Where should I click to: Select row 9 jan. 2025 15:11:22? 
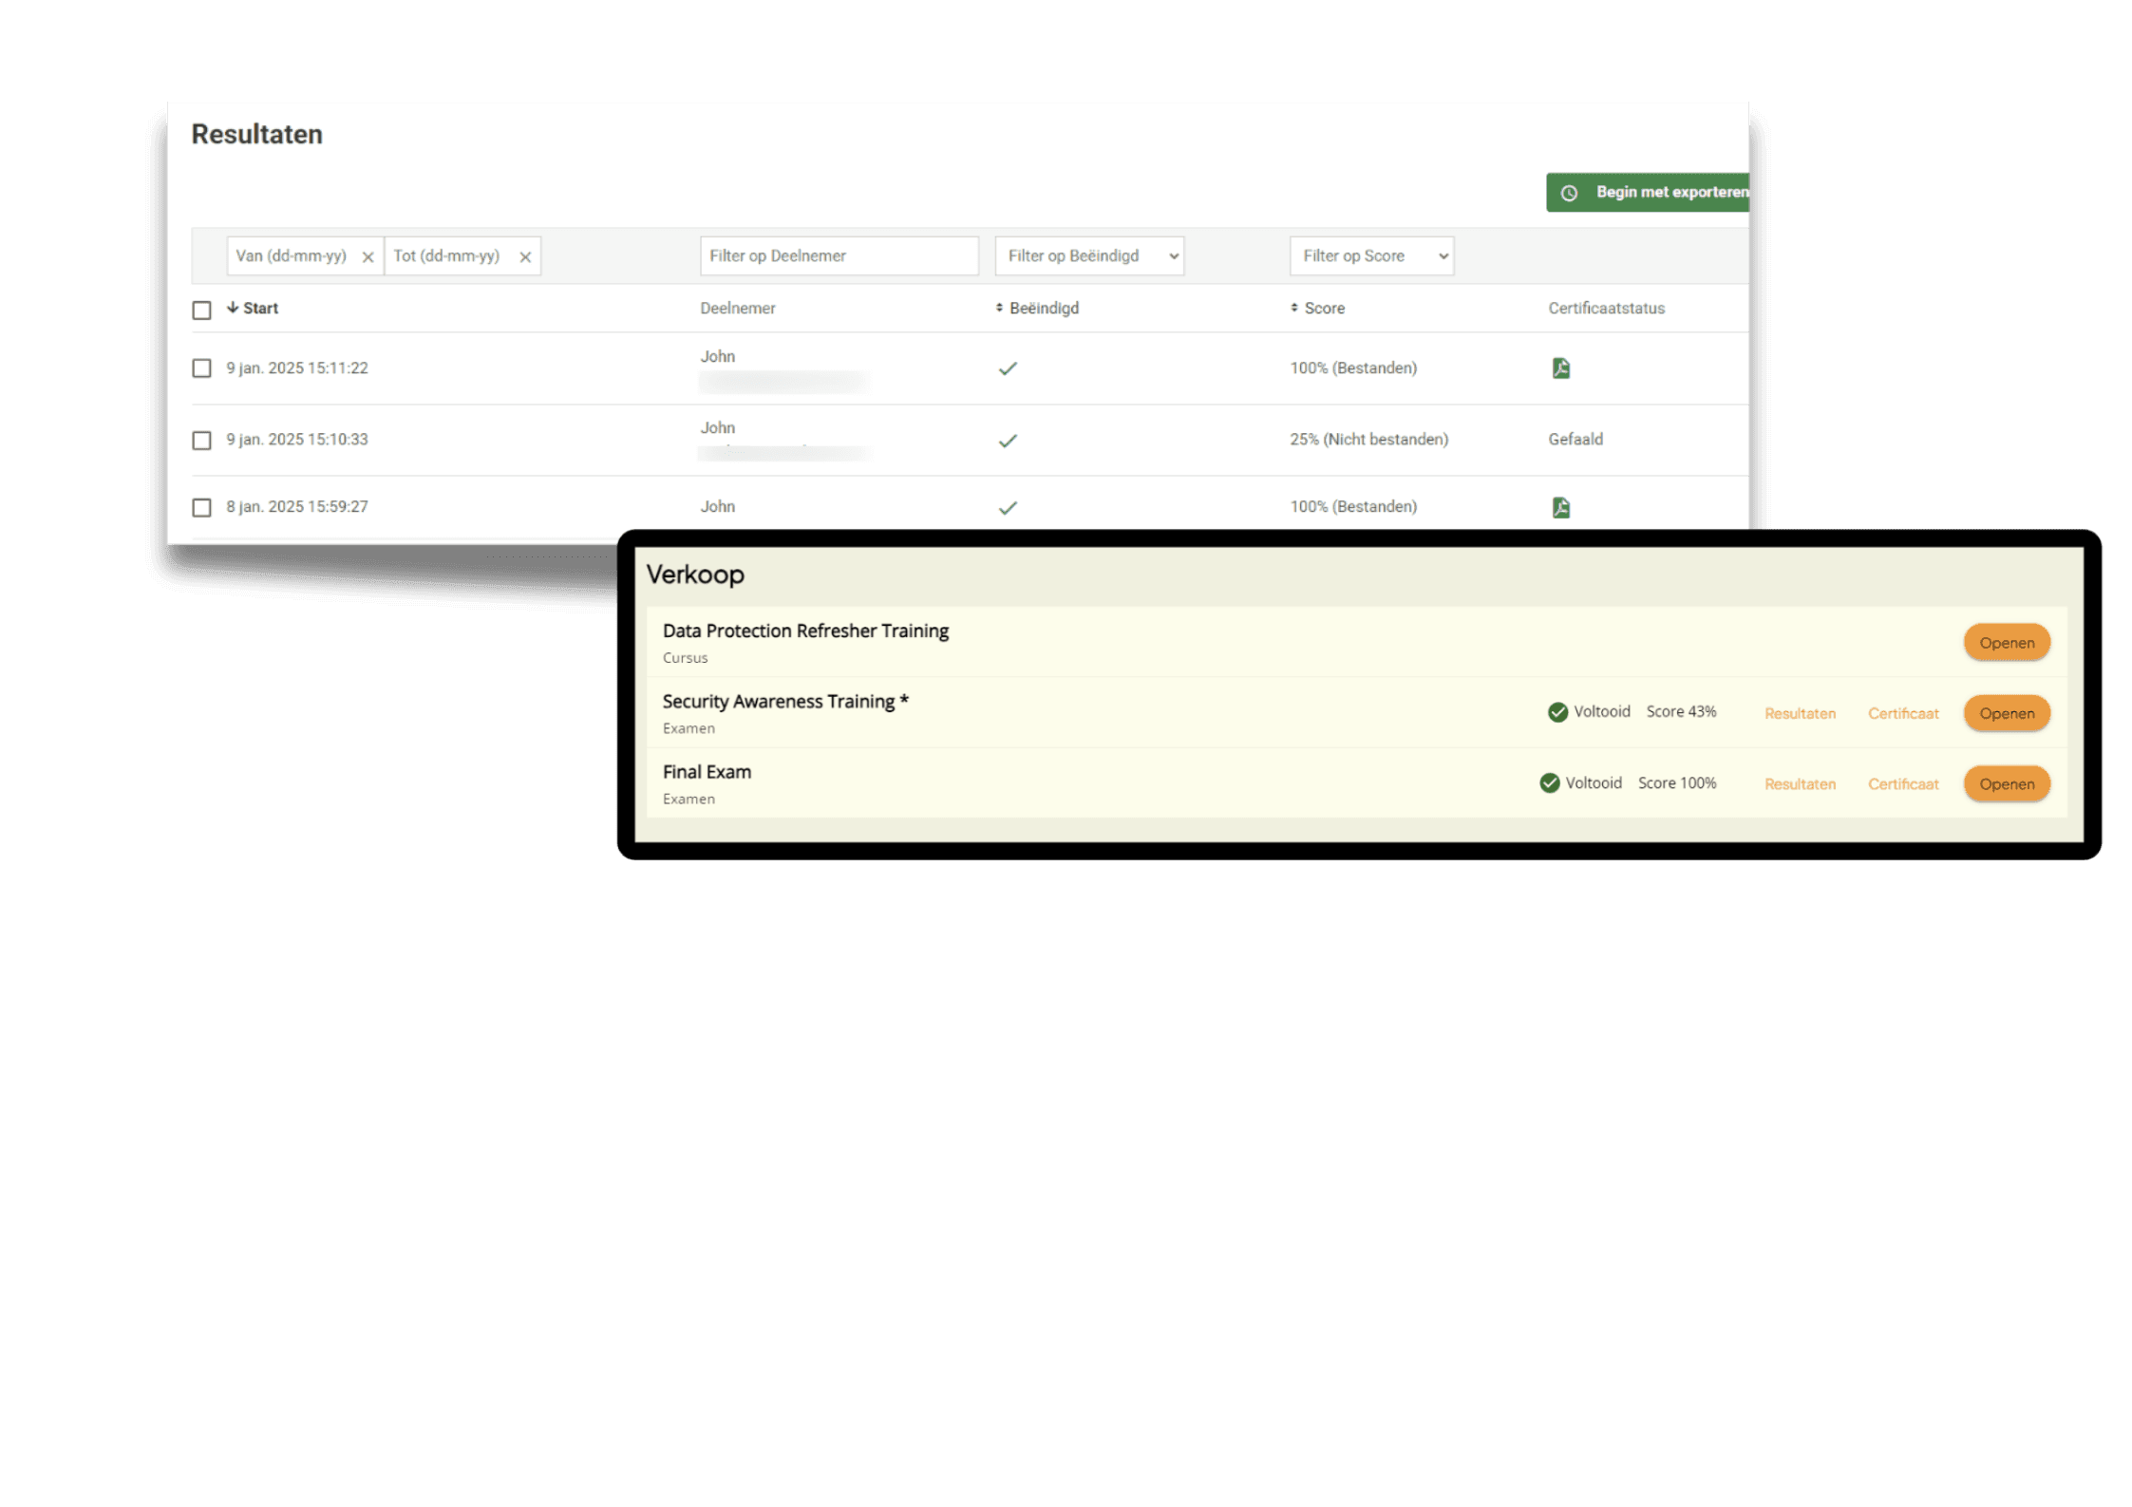tap(201, 368)
